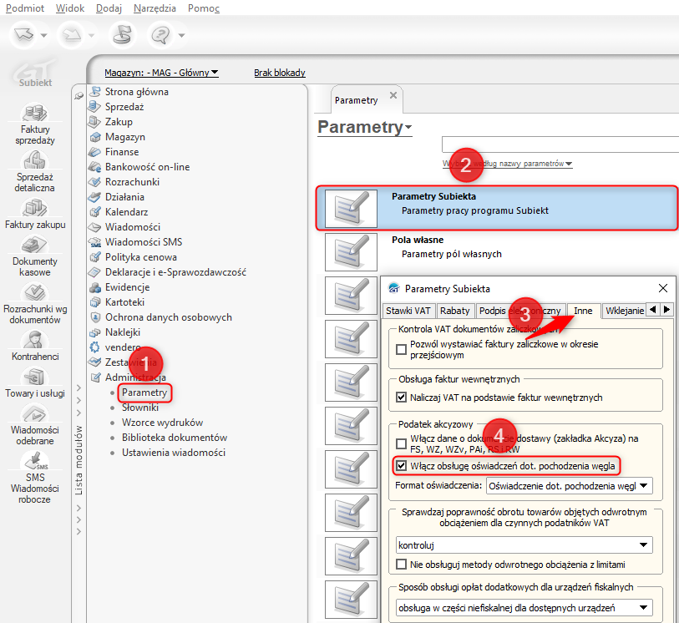The height and width of the screenshot is (623, 679).
Task: Toggle Włącz obsługę oświadczeń dot. pochodzenia węgla
Action: [x=402, y=466]
